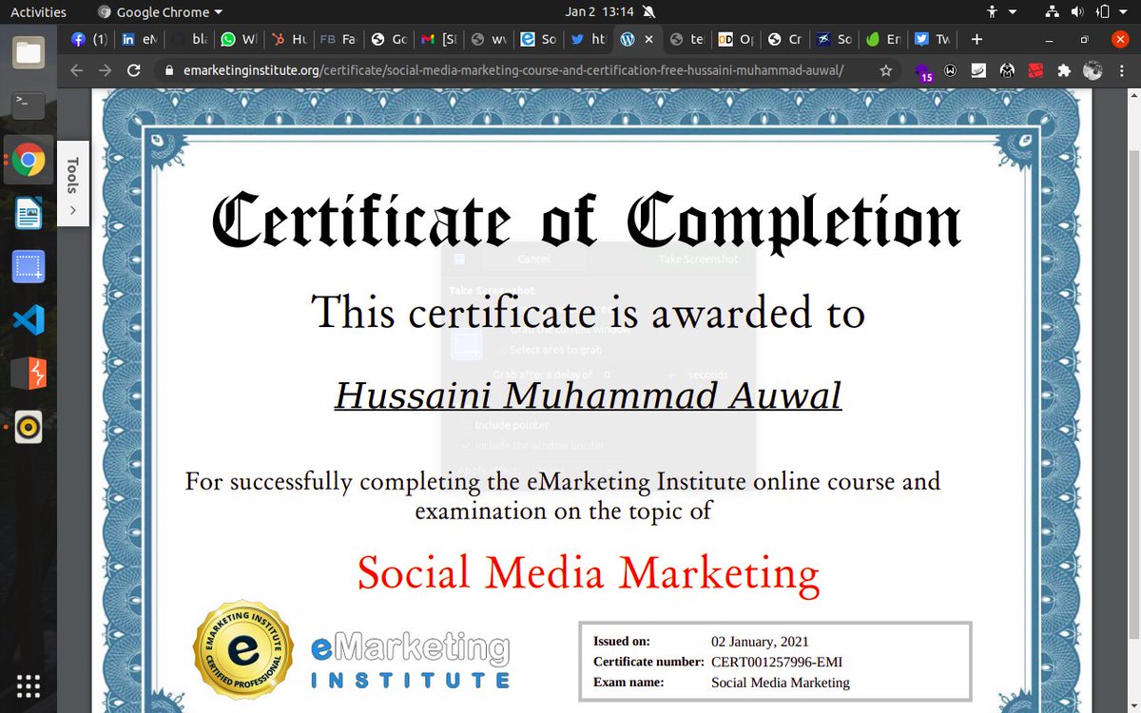This screenshot has width=1141, height=713.
Task: Click the issued date 02 January, 2021
Action: click(x=760, y=642)
